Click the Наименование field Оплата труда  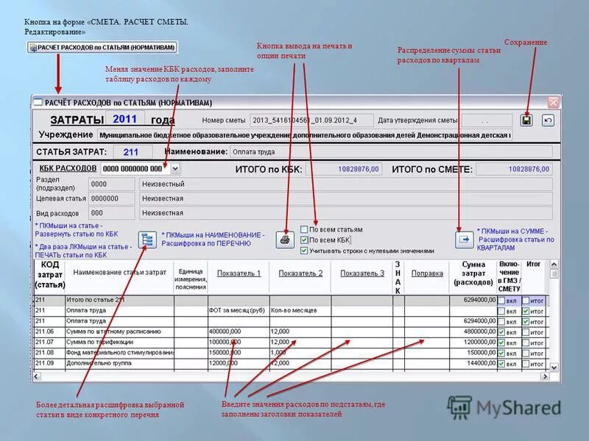point(391,152)
